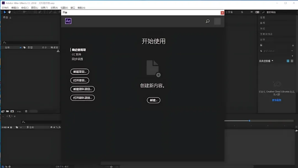Click the label tag column in timeline header
This screenshot has height=168, width=298.
pos(17,127)
